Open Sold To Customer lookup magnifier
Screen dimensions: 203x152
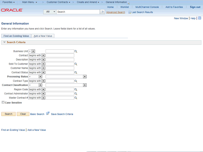[76, 64]
